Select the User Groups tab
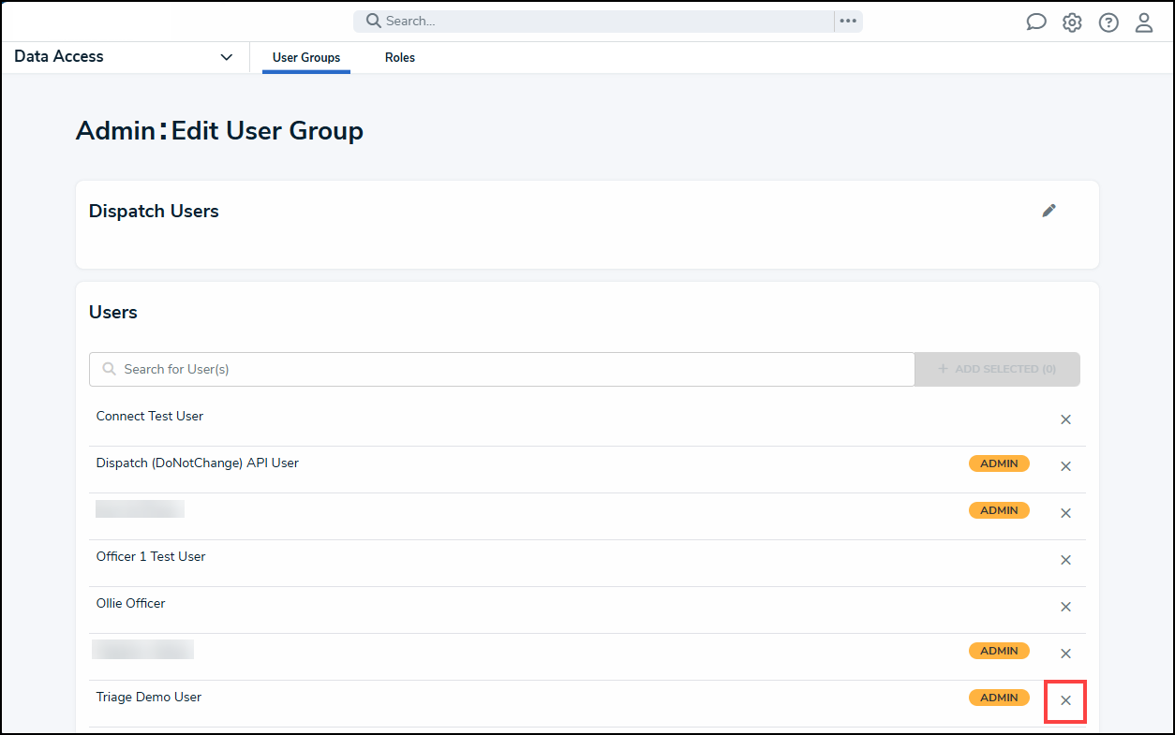This screenshot has height=735, width=1175. click(306, 58)
